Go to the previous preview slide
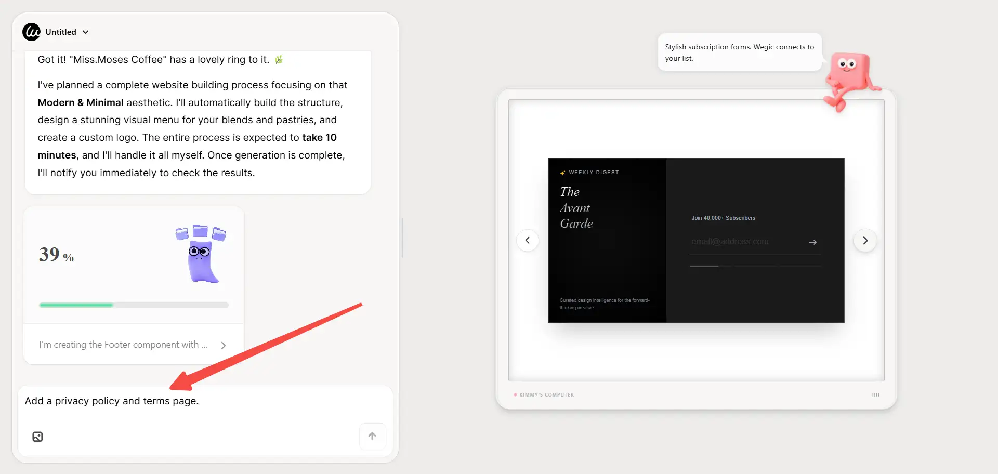998x474 pixels. coord(528,240)
